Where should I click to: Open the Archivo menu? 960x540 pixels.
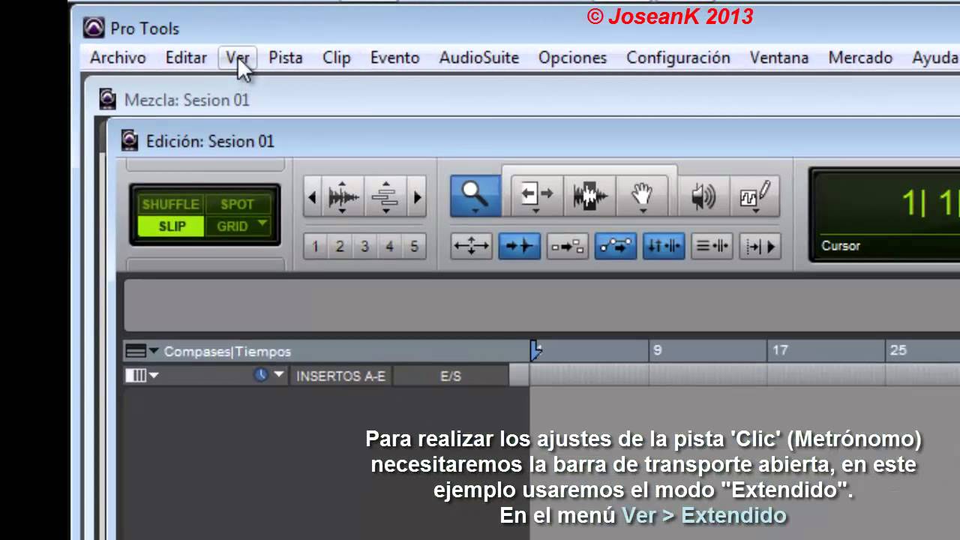(118, 58)
